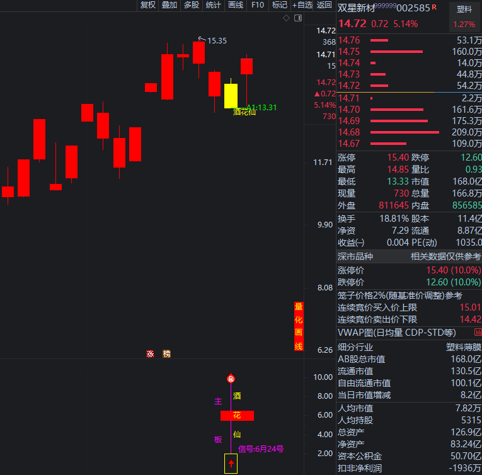Click the red R margin-trading badge
Image resolution: width=482 pixels, height=475 pixels.
[x=434, y=7]
